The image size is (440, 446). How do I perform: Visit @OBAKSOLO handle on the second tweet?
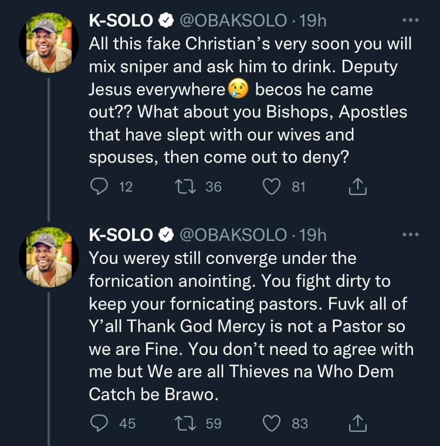click(232, 235)
